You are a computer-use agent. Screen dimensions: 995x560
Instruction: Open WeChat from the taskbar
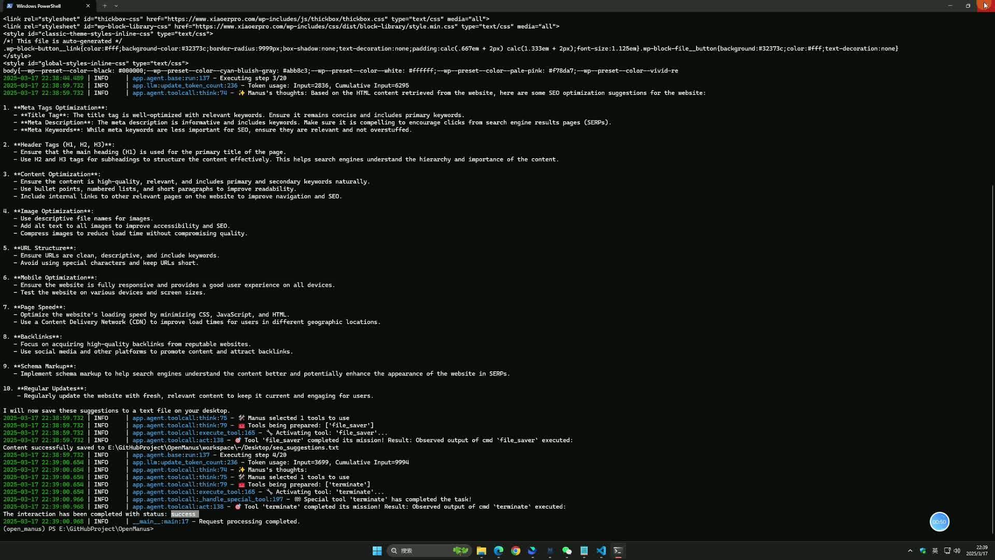(567, 551)
